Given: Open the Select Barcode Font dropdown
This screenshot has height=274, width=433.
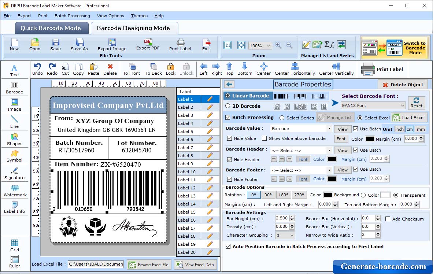Looking at the screenshot, I should (403, 105).
